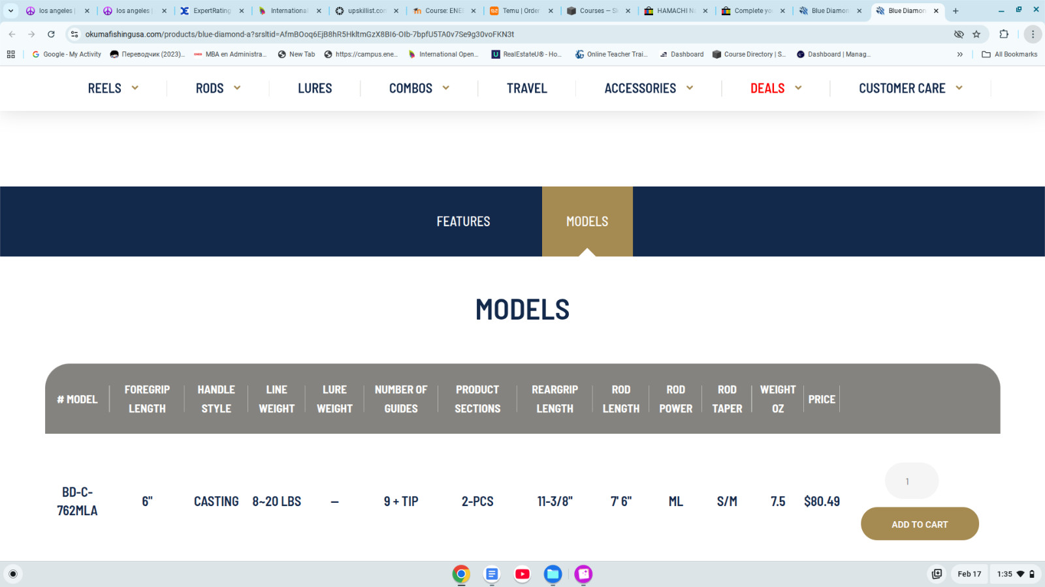
Task: Add BD-C-762MLA rod to cart
Action: click(920, 524)
